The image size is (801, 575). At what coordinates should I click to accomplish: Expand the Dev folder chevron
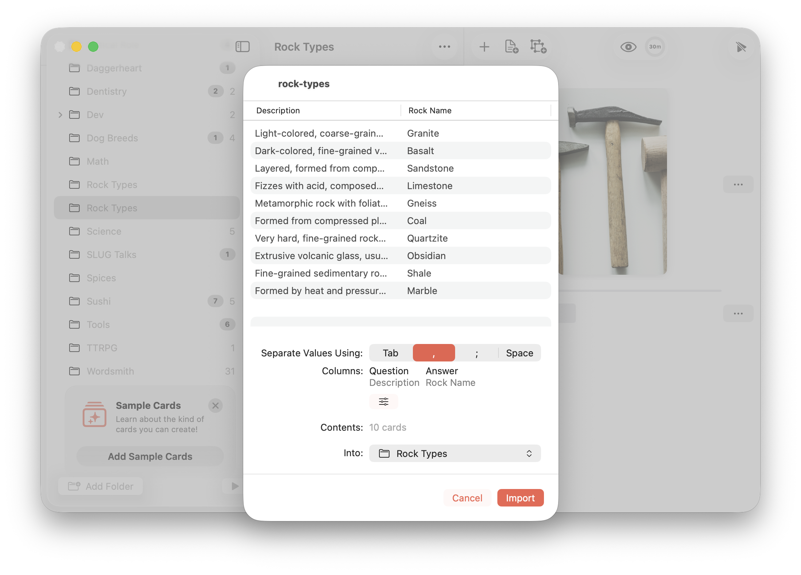60,115
